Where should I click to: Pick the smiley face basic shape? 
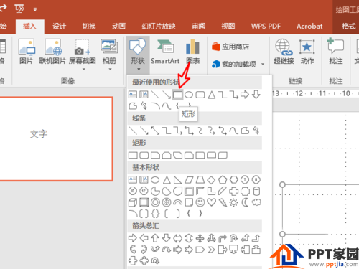point(200,202)
